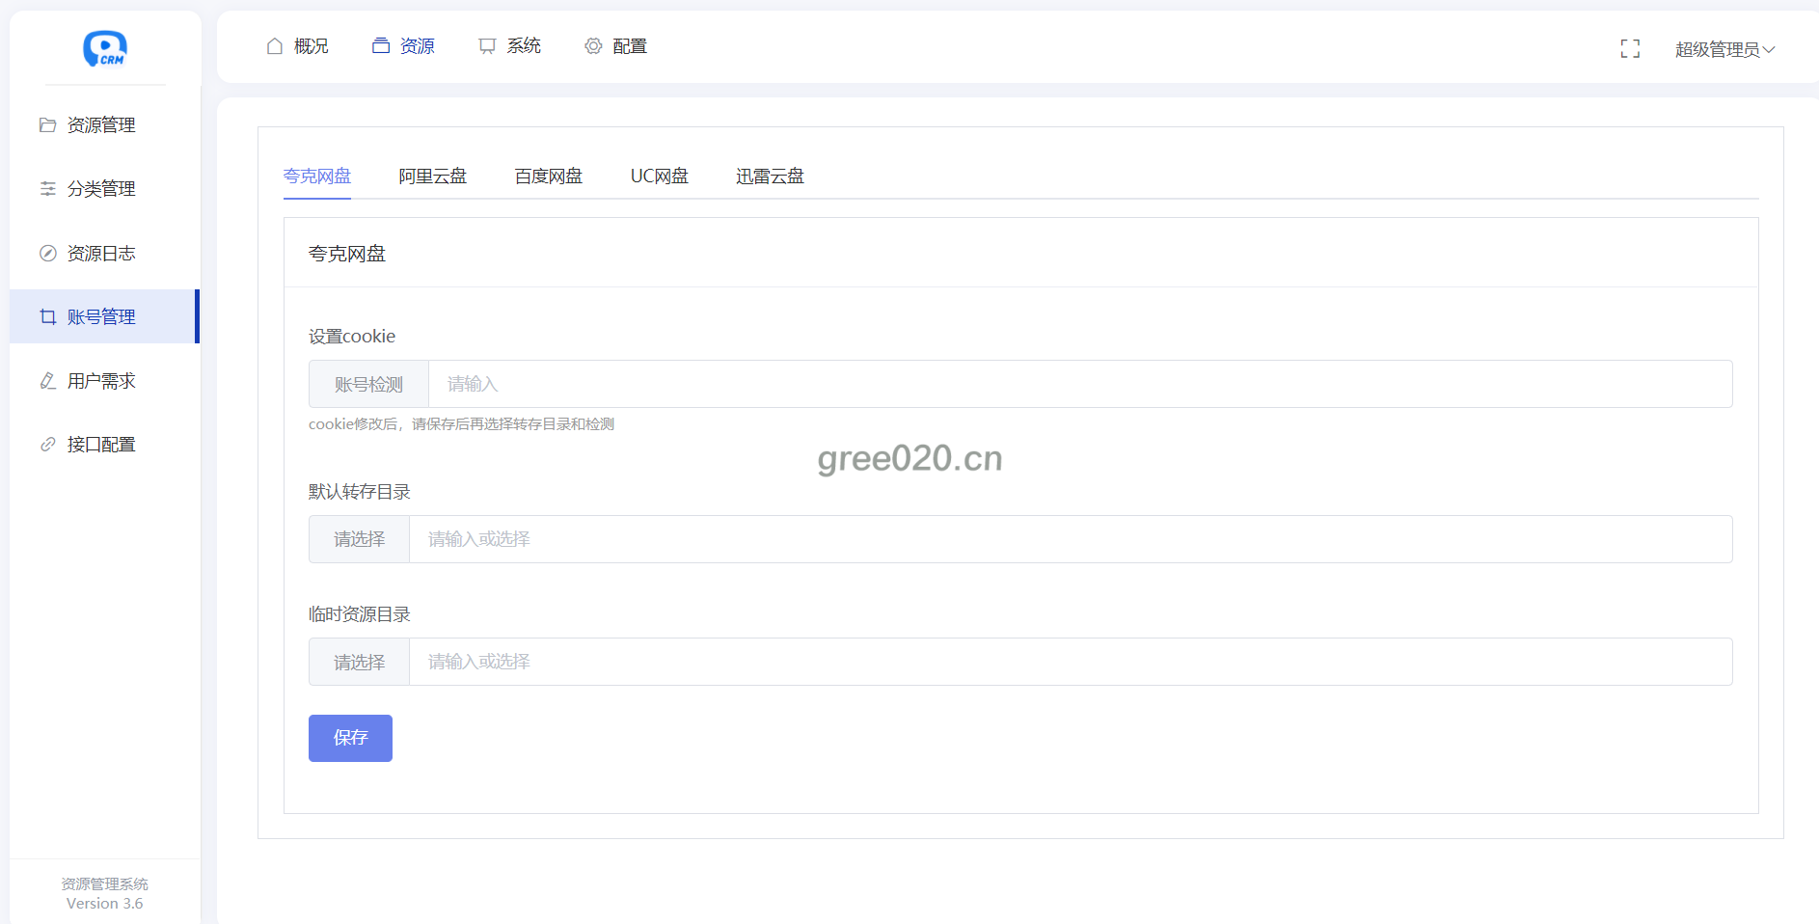Toggle fullscreen mode icon

click(1630, 49)
